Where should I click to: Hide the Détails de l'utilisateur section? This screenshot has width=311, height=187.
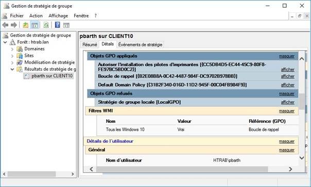coord(287,141)
